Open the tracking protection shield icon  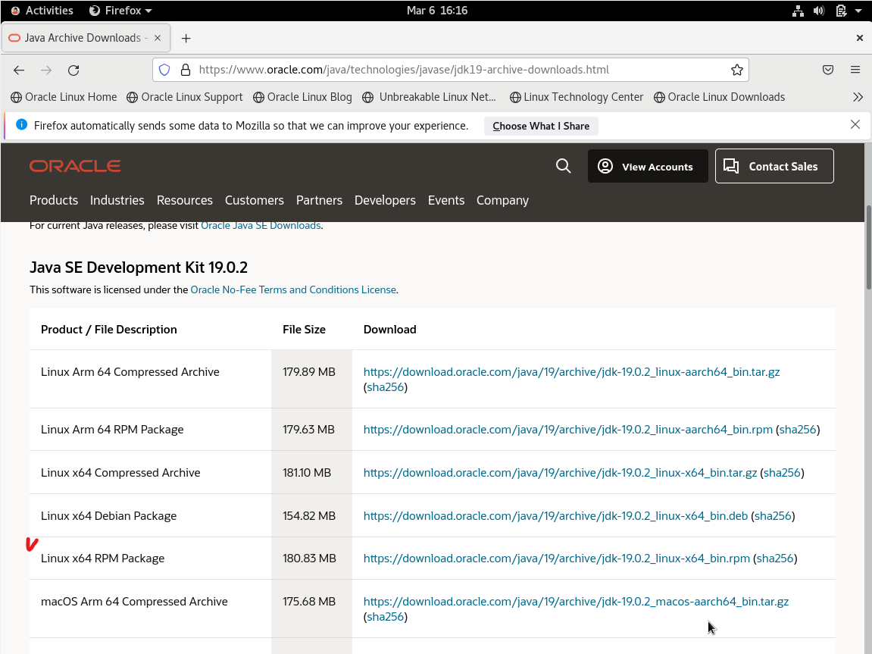[164, 70]
